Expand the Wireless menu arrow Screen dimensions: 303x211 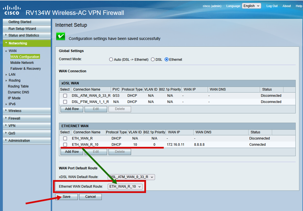(x=6, y=111)
